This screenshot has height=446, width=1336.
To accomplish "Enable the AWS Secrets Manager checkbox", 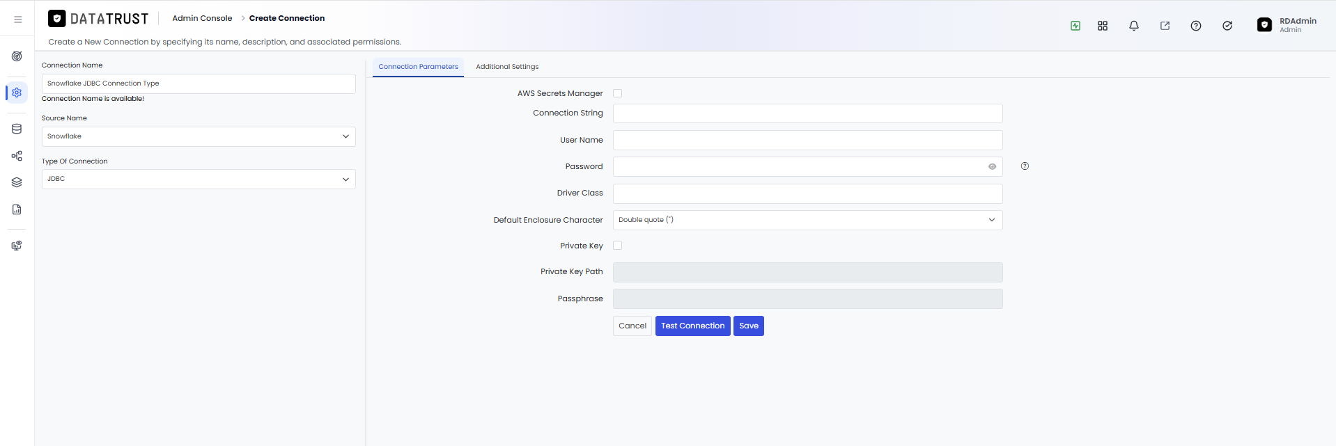I will tap(617, 93).
